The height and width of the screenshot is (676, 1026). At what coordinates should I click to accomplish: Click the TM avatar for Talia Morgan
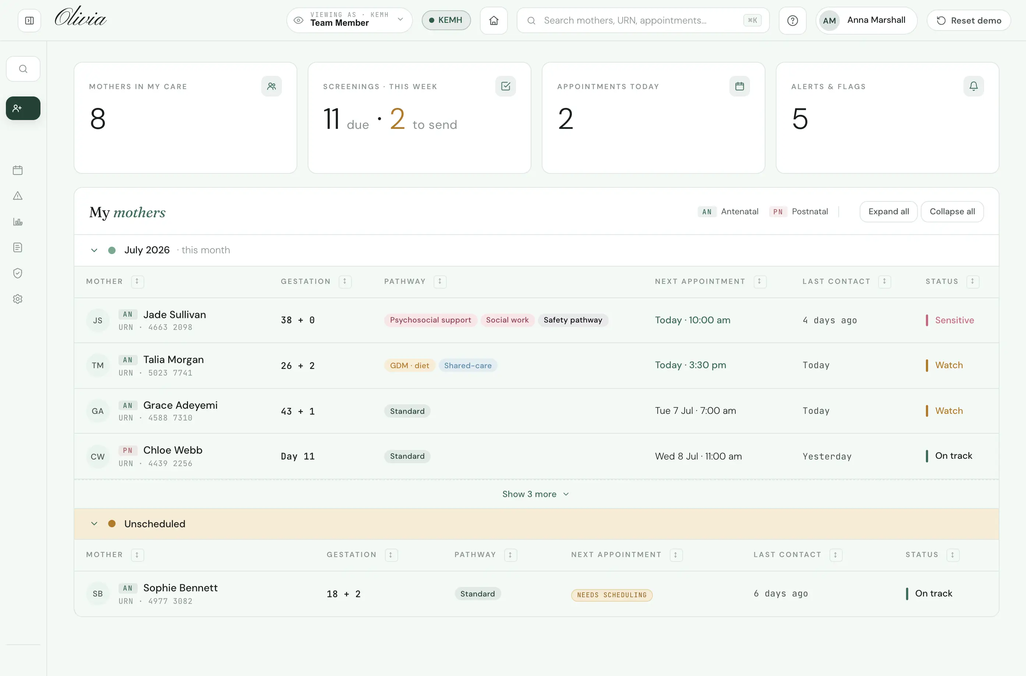pos(98,365)
